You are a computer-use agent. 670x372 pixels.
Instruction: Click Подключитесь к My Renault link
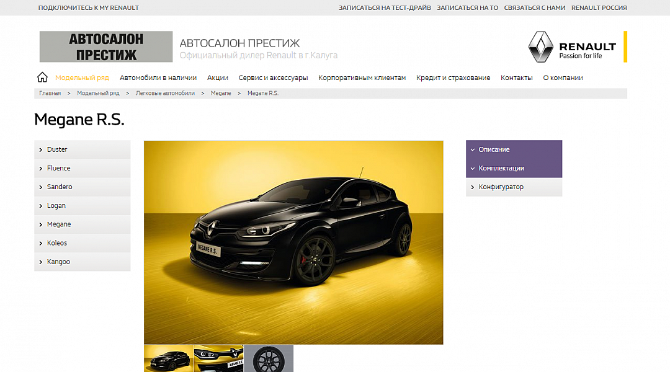click(x=88, y=8)
